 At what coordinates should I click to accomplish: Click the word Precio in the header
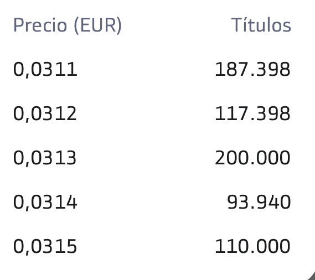(40, 25)
